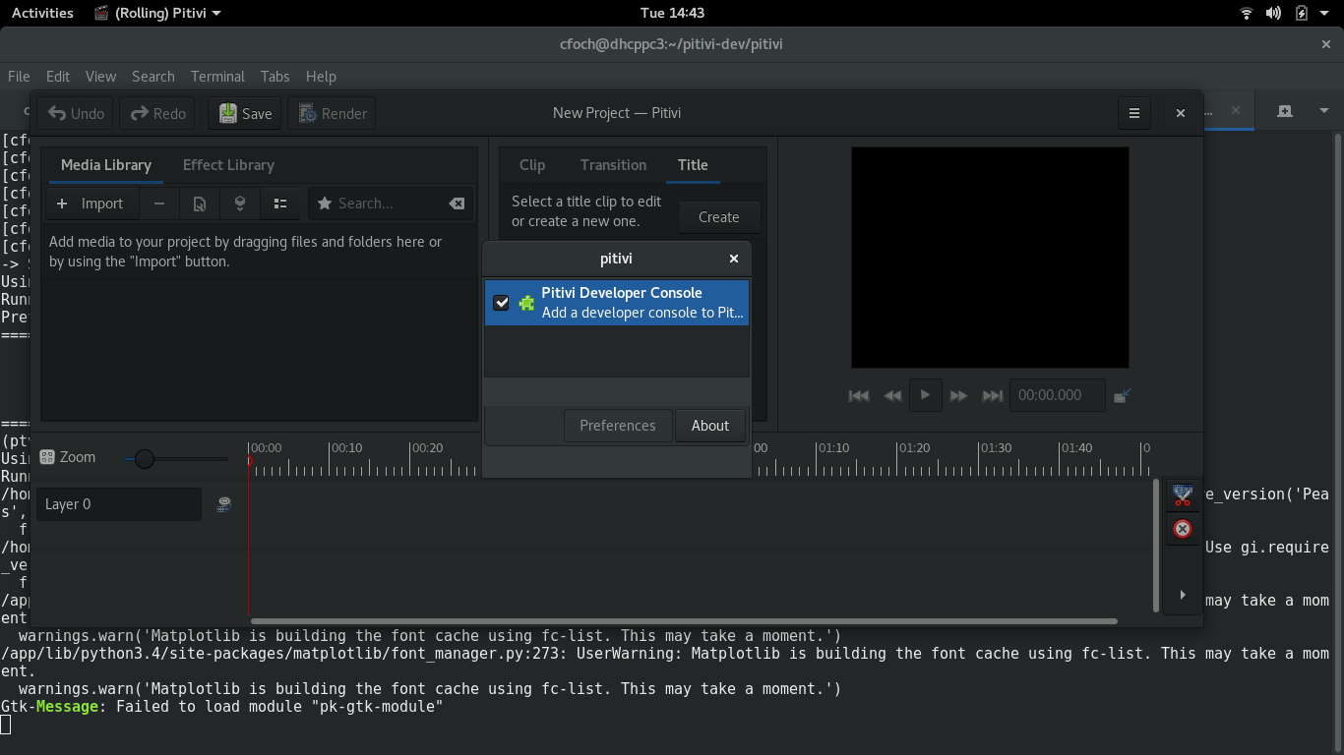Image resolution: width=1344 pixels, height=755 pixels.
Task: Import media with the Import button
Action: [x=90, y=203]
